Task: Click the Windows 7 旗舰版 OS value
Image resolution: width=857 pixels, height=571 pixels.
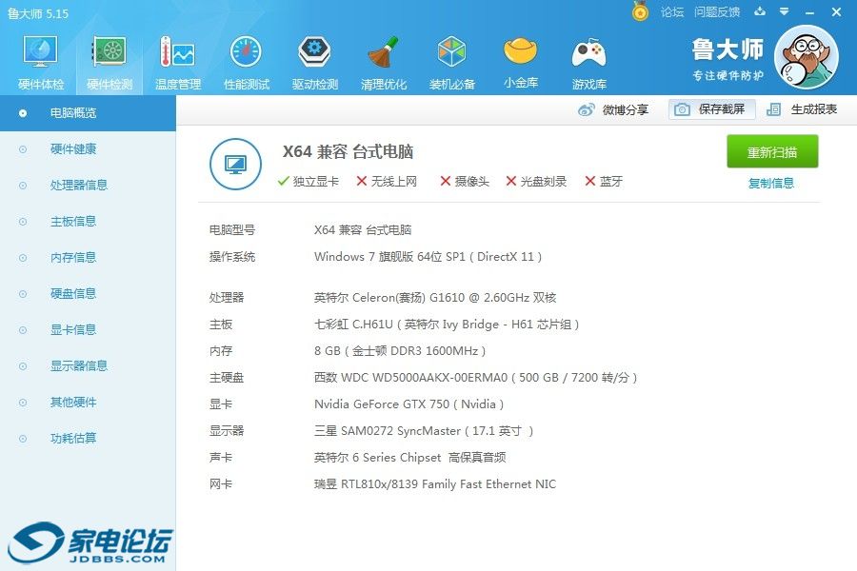Action: pyautogui.click(x=428, y=257)
